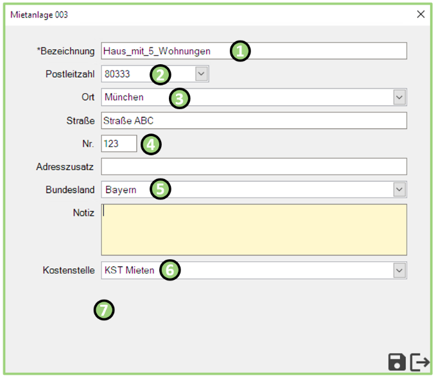Click inside the yellow Notiz text area

[254, 230]
